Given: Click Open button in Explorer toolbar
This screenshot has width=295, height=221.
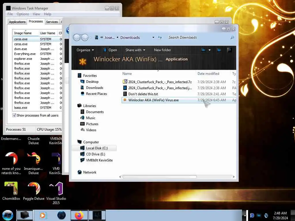Looking at the screenshot, I should [110, 50].
